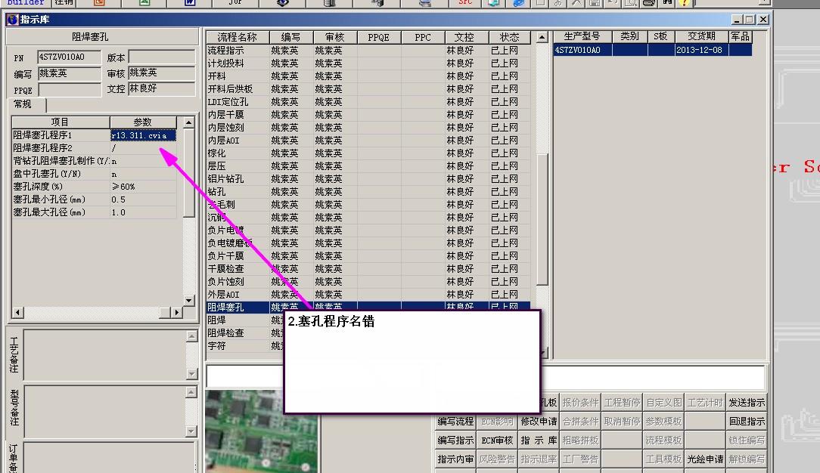Click the PCB board thumbnail image
The height and width of the screenshot is (473, 820).
point(262,431)
